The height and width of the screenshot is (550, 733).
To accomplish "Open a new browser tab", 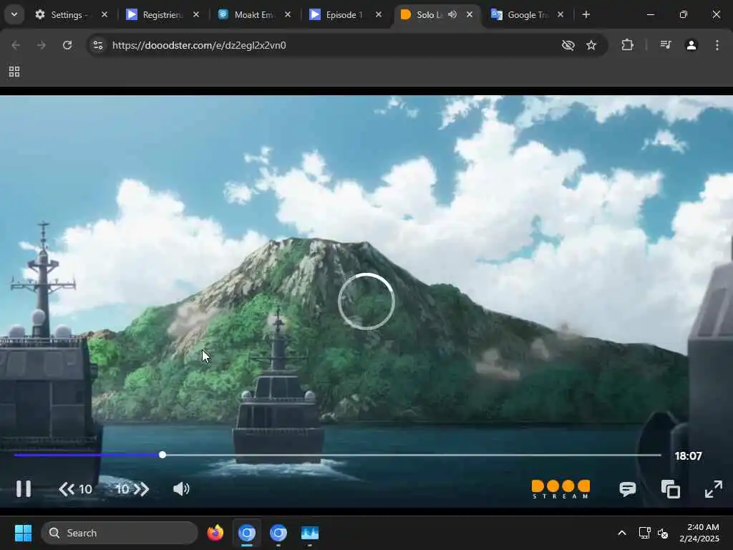I will [586, 14].
